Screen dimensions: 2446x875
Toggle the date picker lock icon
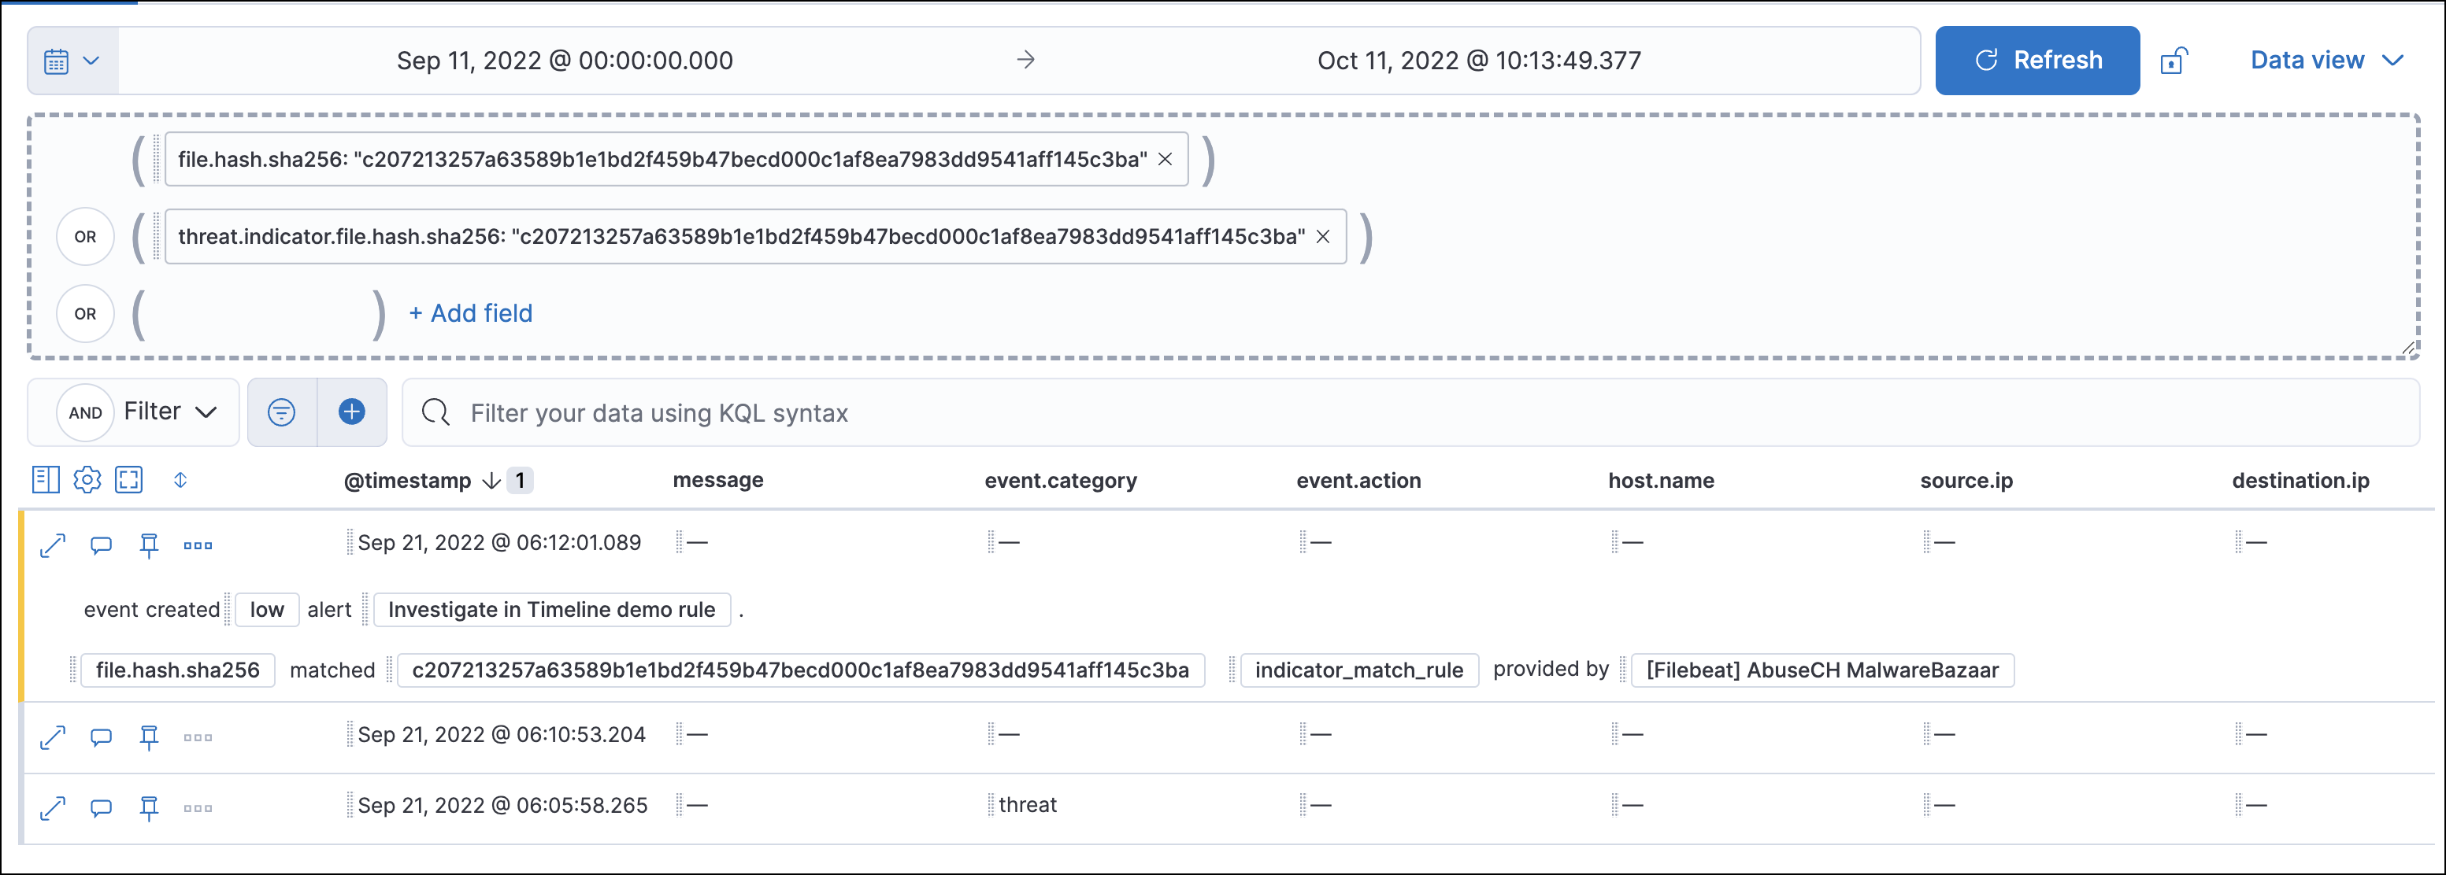click(2174, 60)
